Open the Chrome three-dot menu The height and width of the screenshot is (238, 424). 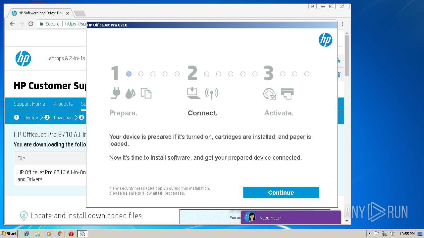342,24
